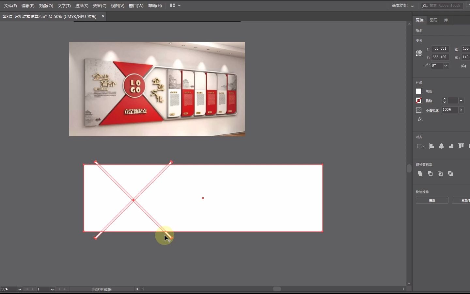Viewport: 470px width, 294px height.
Task: Close the 常见结构临摹2.ai document tab
Action: tap(103, 16)
